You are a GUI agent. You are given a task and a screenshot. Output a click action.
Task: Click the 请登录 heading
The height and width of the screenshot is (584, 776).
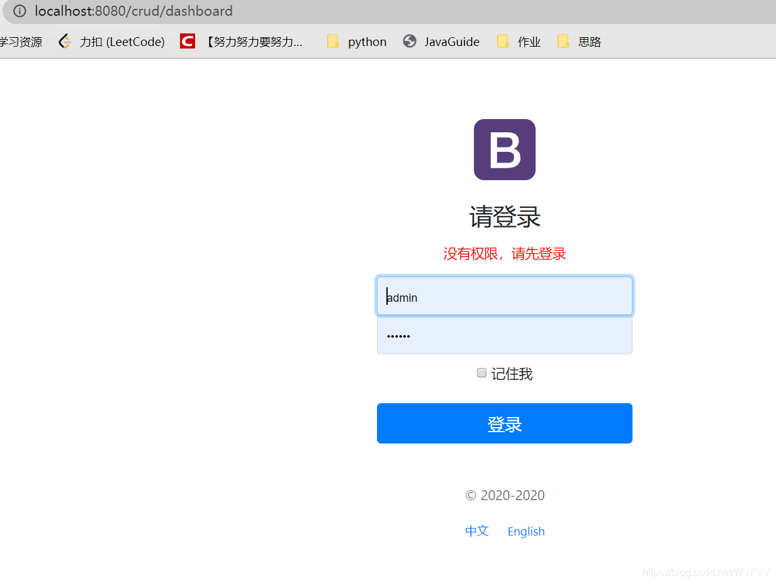[x=505, y=217]
